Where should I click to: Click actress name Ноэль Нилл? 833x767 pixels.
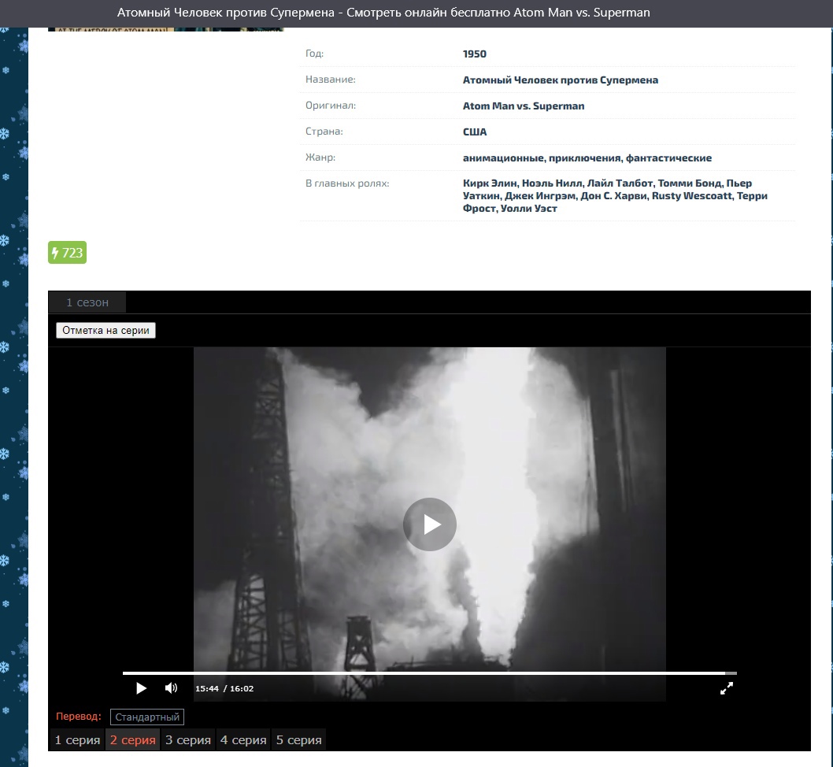(x=552, y=183)
